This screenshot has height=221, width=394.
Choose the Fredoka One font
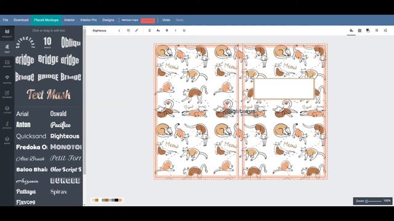tap(31, 147)
